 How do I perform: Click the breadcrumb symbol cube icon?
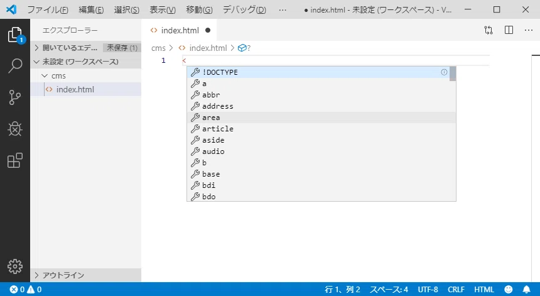pos(242,48)
